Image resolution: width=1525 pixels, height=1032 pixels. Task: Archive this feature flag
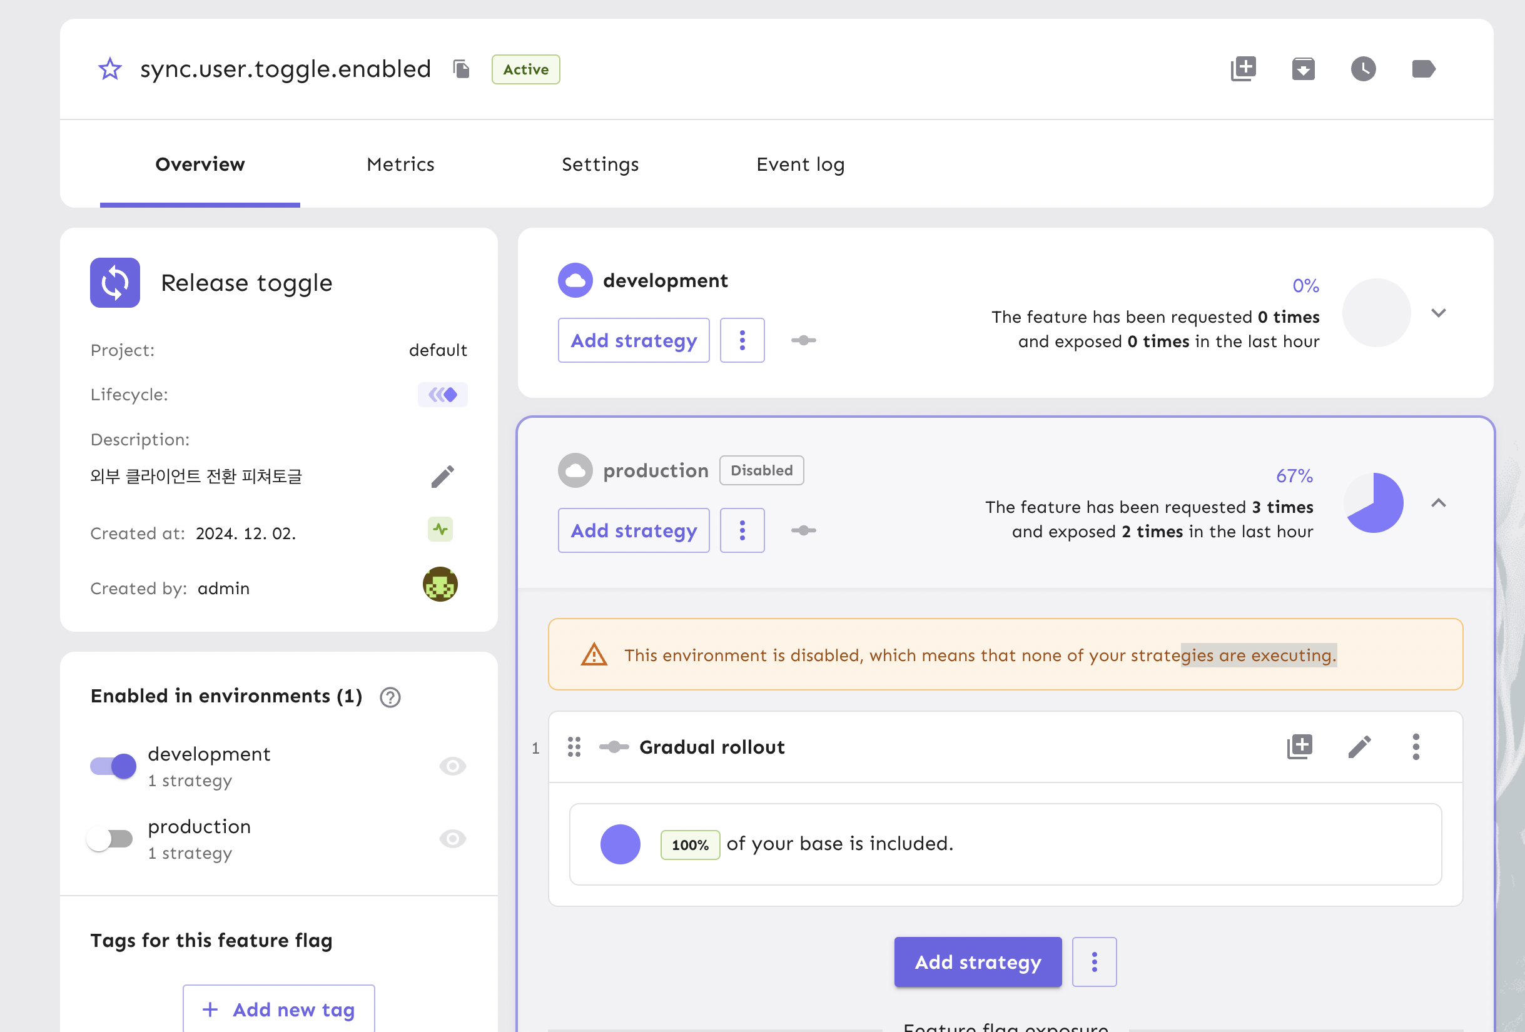(1302, 69)
